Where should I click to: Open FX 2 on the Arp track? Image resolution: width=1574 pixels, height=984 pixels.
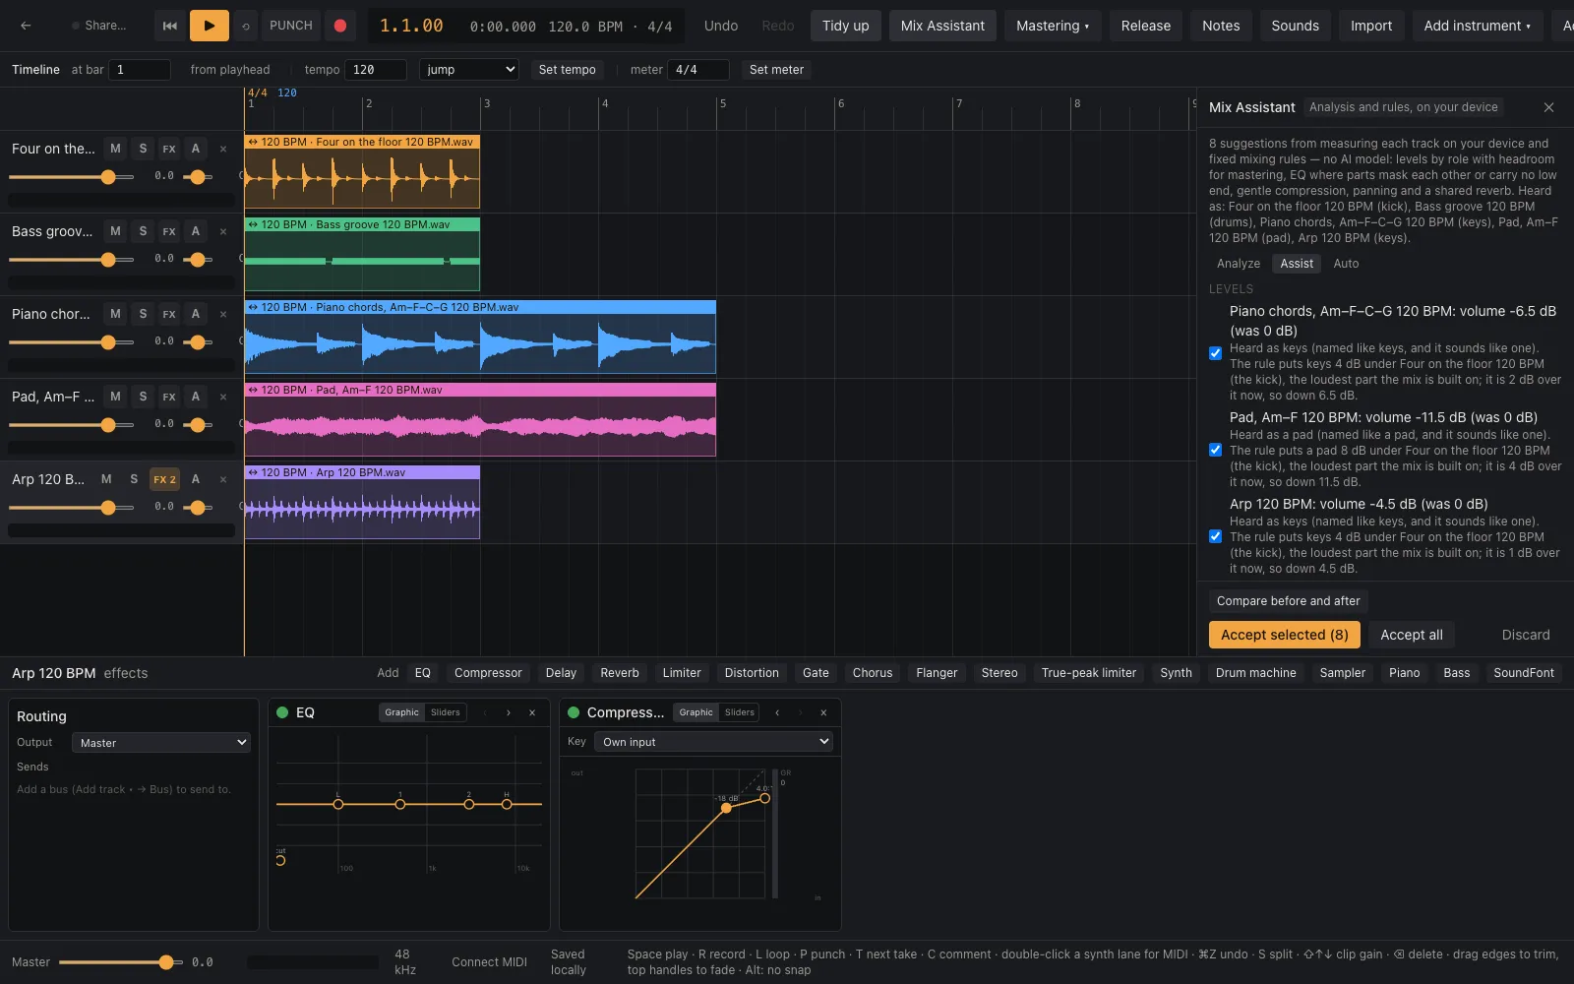164,479
